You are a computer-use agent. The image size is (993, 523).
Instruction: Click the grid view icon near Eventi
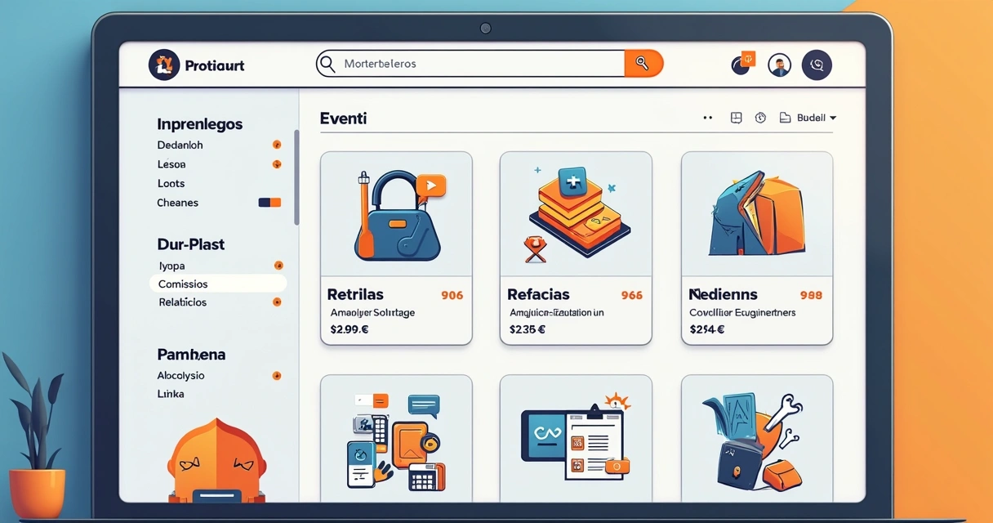coord(736,117)
